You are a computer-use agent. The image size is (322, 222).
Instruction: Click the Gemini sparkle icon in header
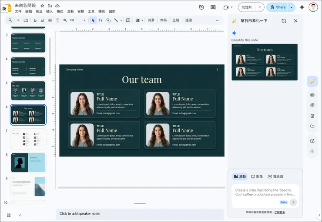(x=302, y=7)
